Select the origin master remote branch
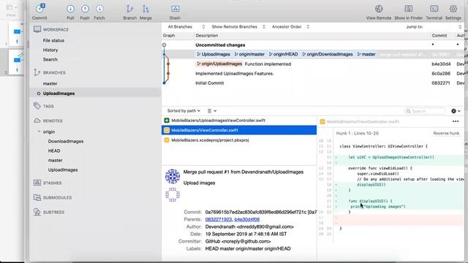The image size is (468, 263). tap(56, 161)
